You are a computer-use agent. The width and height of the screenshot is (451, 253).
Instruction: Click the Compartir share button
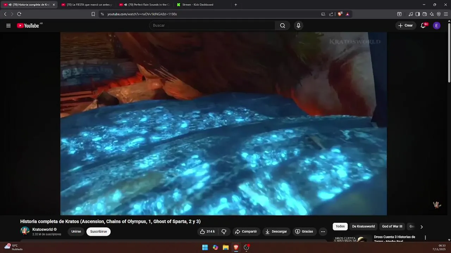point(246,232)
